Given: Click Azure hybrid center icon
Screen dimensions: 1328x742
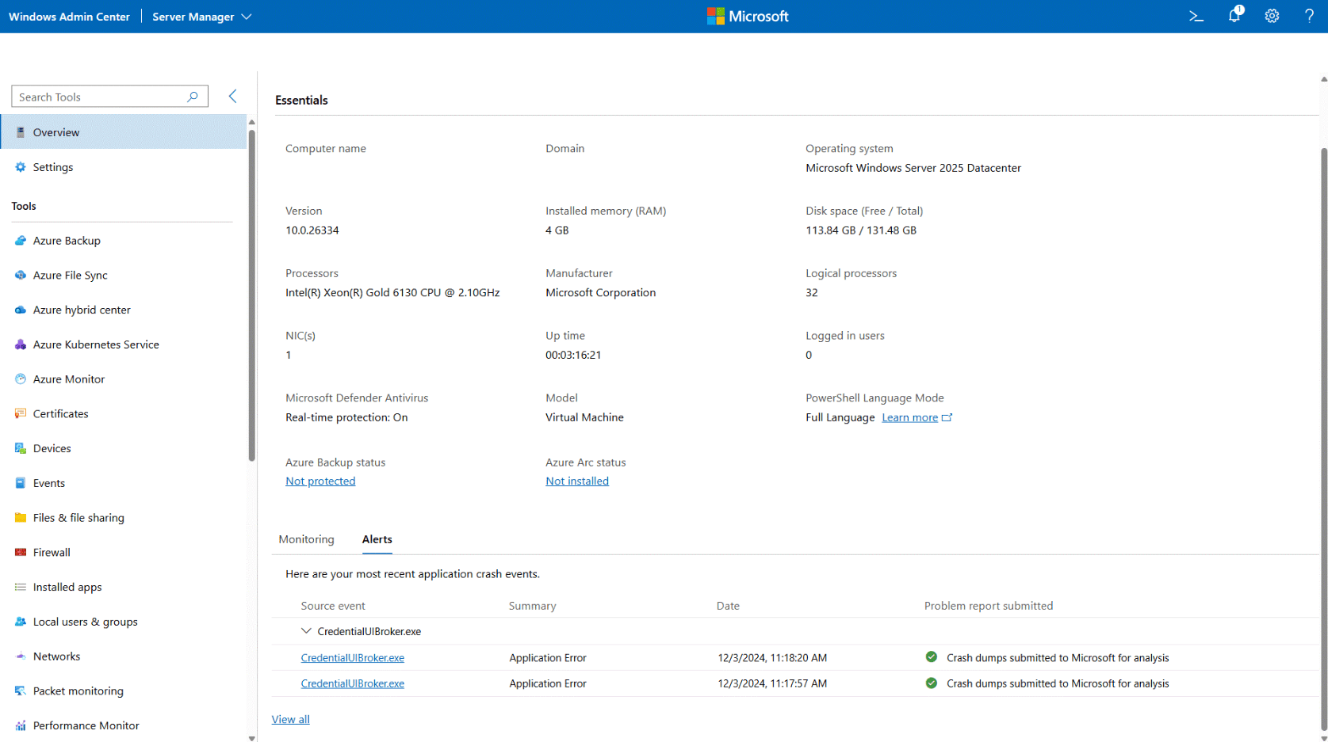Looking at the screenshot, I should (21, 310).
